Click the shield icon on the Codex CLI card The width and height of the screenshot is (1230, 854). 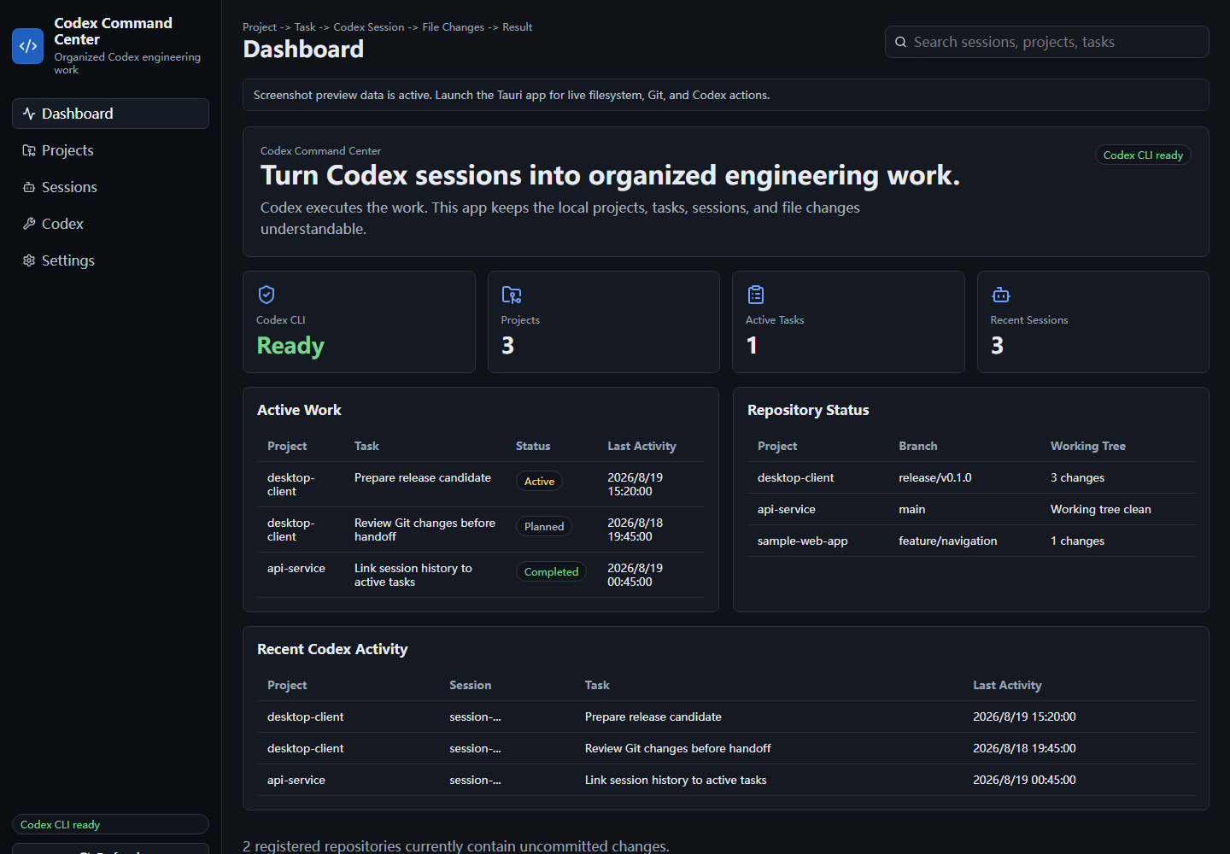pyautogui.click(x=266, y=295)
